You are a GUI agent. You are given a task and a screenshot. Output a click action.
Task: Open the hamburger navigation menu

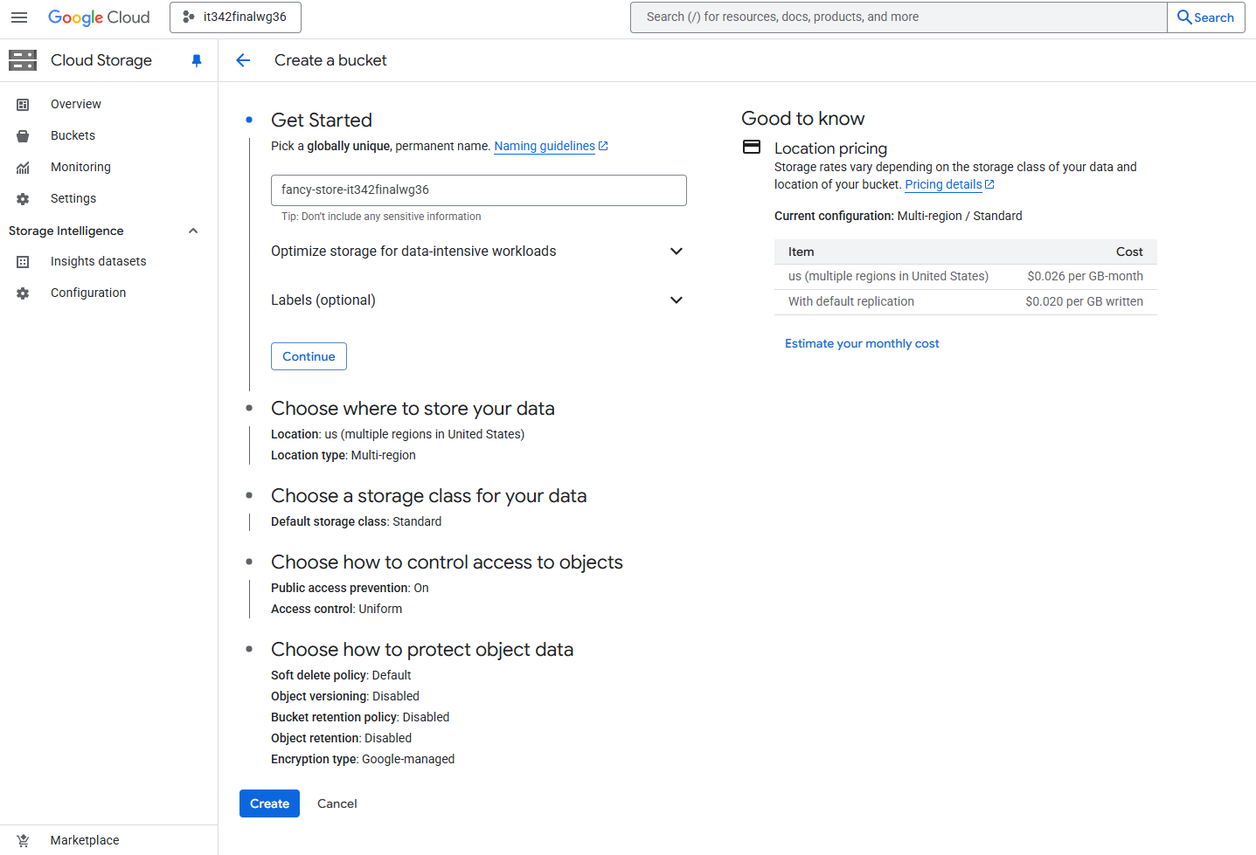tap(19, 17)
